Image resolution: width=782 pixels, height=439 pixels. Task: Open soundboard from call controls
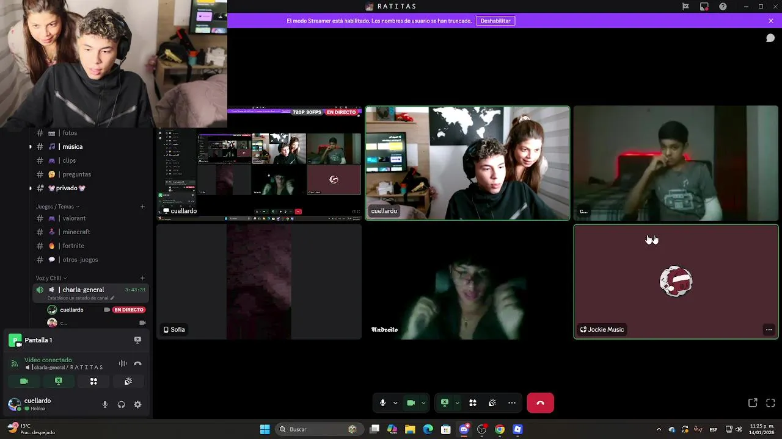pos(492,403)
